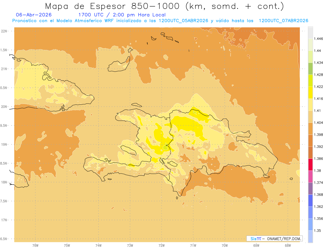Click the red 1.386 color band in legend
The height and width of the screenshot is (249, 323).
click(x=310, y=165)
